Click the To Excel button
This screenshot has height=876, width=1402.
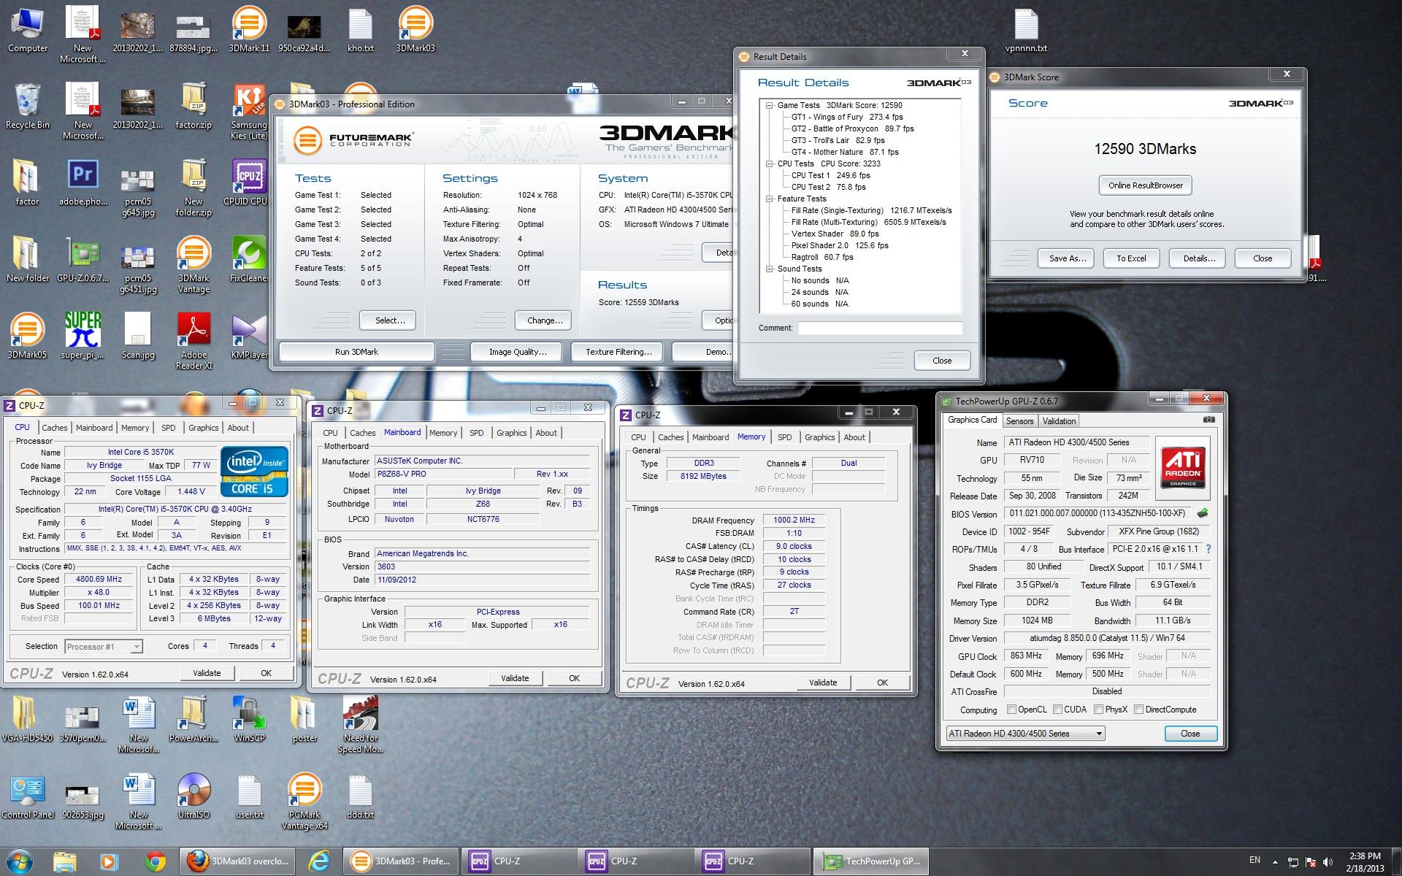(x=1131, y=258)
